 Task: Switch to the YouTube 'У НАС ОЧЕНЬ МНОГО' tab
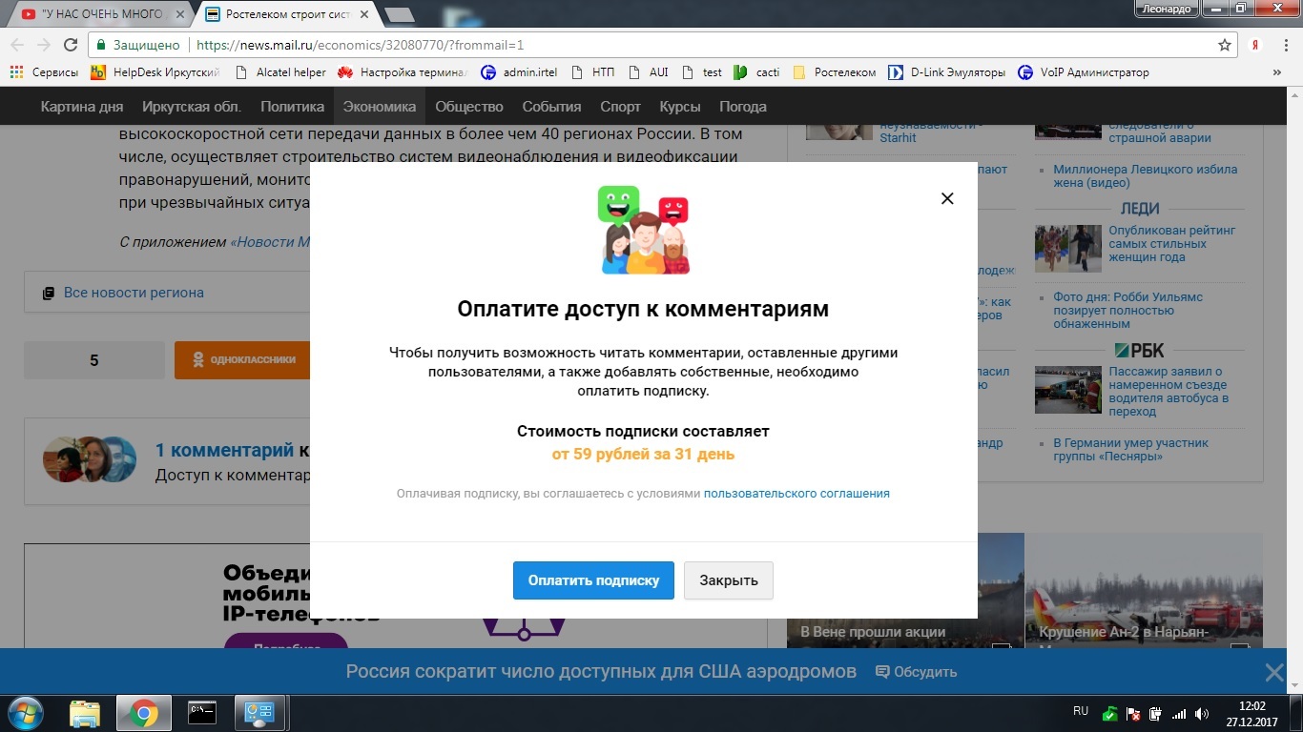tap(93, 14)
